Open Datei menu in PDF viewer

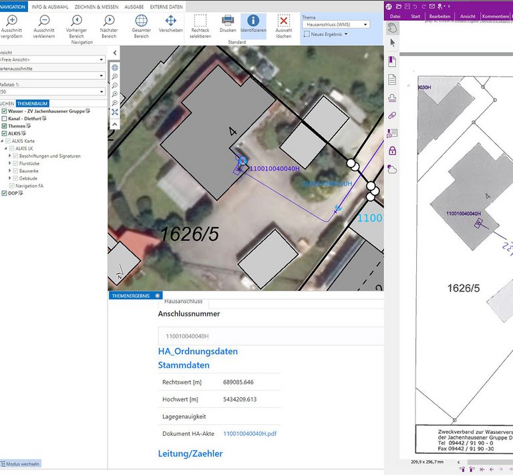pos(395,16)
